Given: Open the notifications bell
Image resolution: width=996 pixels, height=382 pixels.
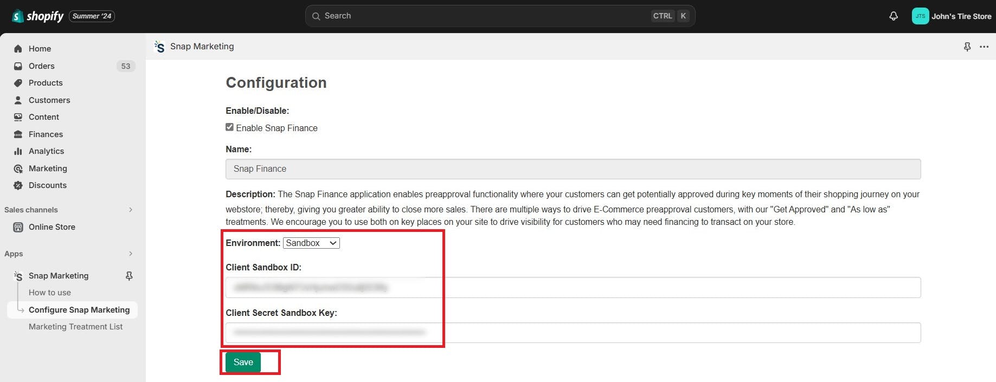Looking at the screenshot, I should click(x=894, y=16).
